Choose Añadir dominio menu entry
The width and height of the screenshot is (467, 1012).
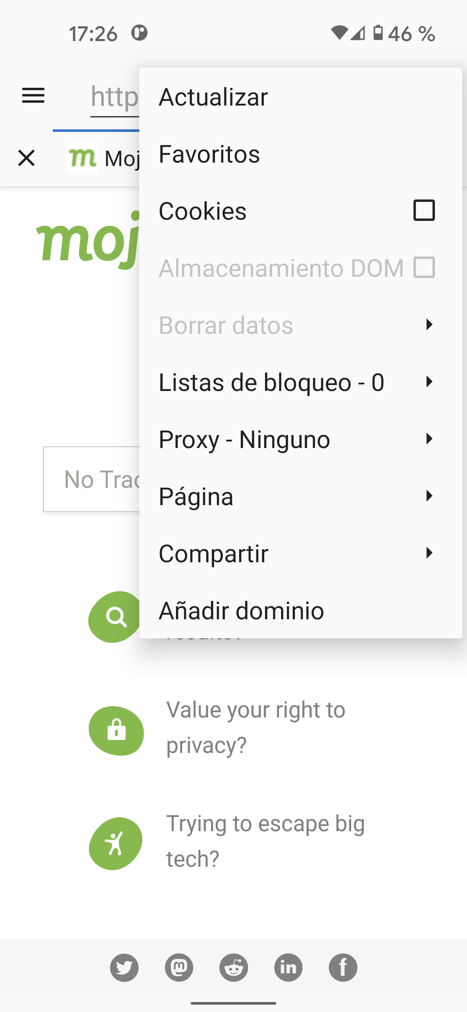(241, 610)
